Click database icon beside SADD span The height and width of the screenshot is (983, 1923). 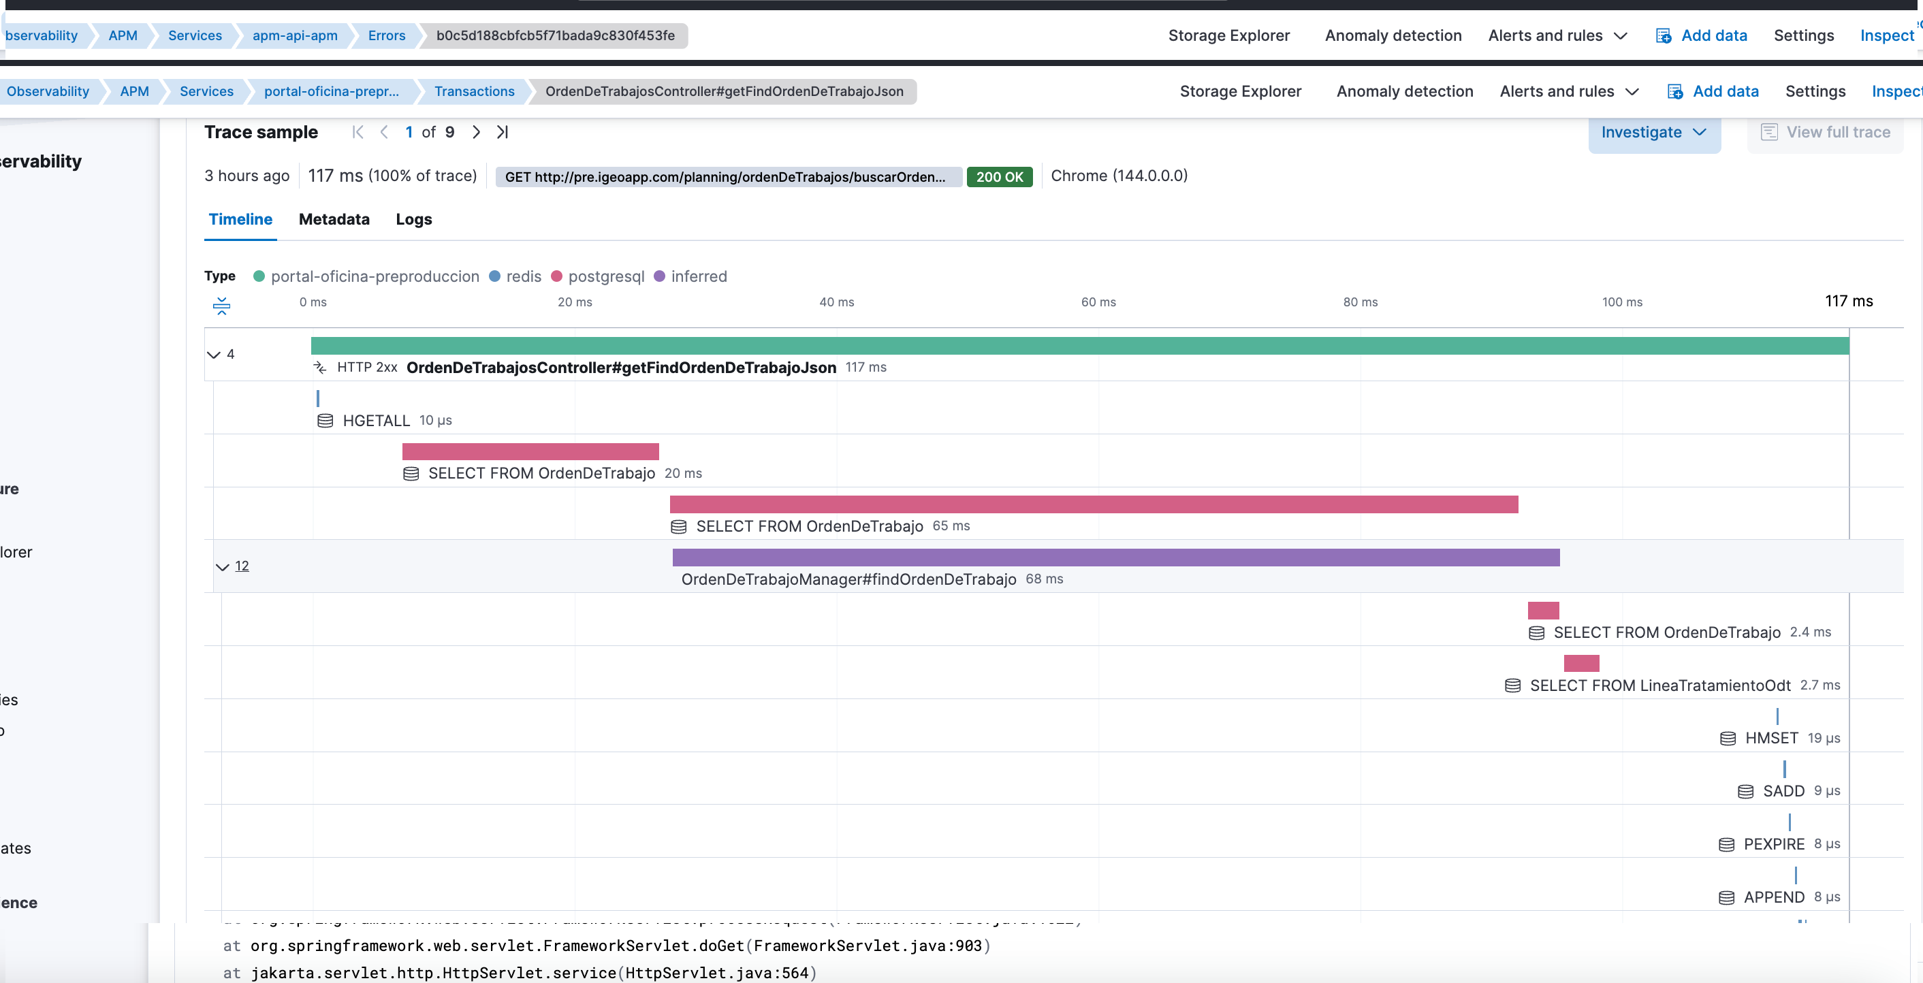[1745, 792]
